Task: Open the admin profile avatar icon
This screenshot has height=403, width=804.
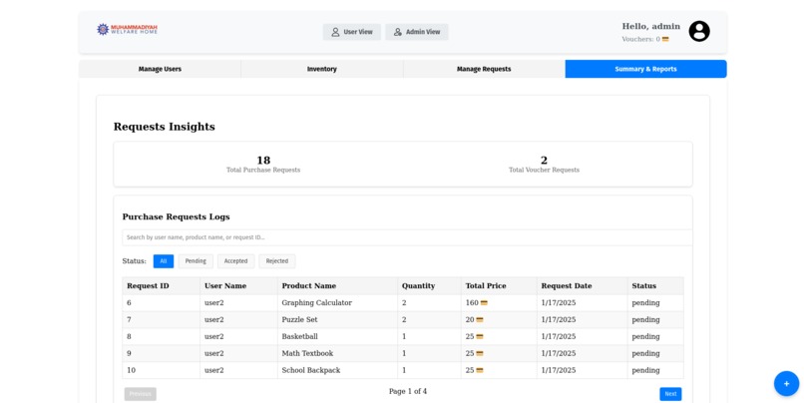Action: (699, 31)
